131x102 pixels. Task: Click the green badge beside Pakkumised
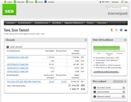[x=15, y=2]
